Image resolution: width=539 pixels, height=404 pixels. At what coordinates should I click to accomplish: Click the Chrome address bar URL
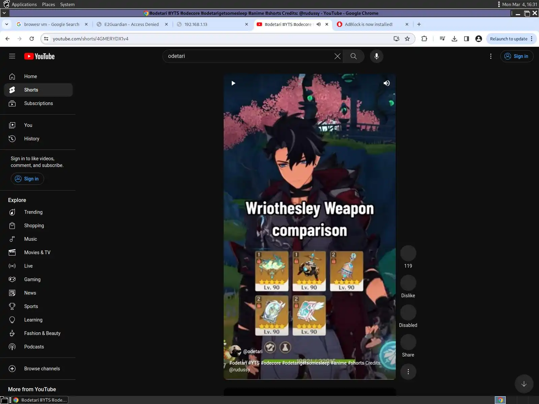click(x=90, y=39)
